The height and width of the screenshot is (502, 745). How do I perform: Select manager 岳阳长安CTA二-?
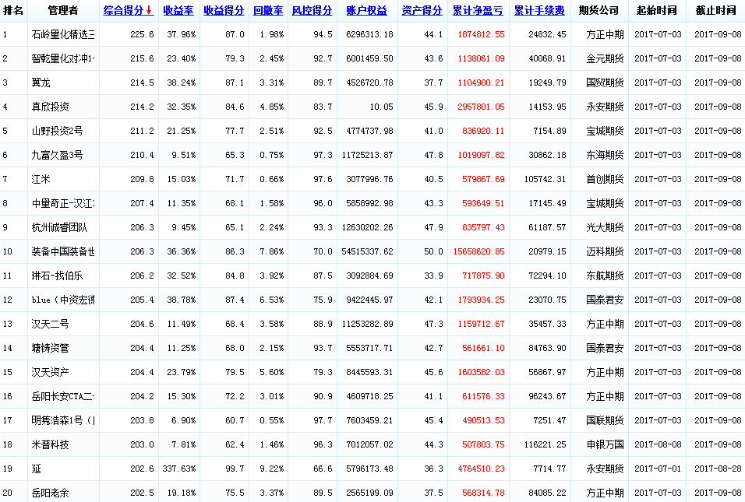(x=63, y=396)
